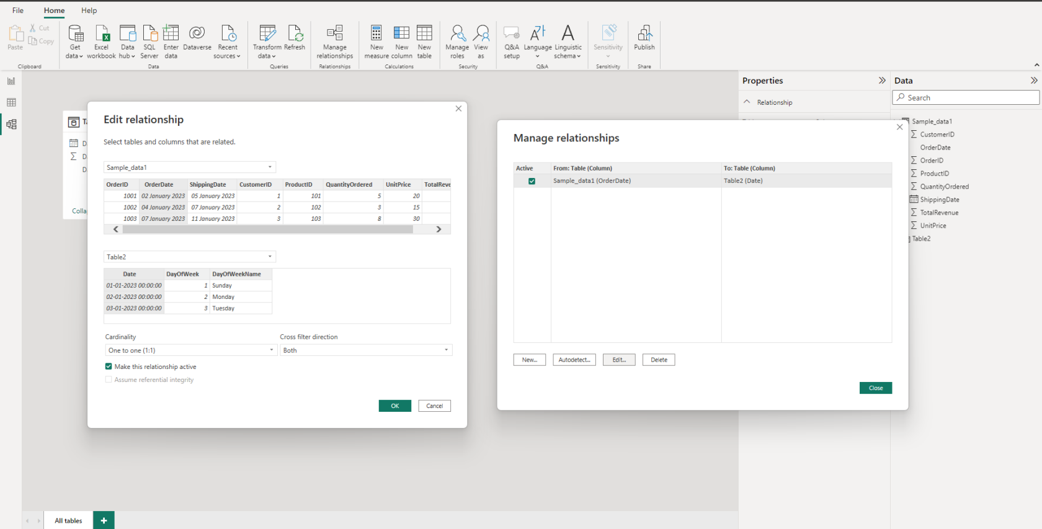Select Table2 in the Data pane
Viewport: 1042px width, 529px height.
[x=921, y=239]
